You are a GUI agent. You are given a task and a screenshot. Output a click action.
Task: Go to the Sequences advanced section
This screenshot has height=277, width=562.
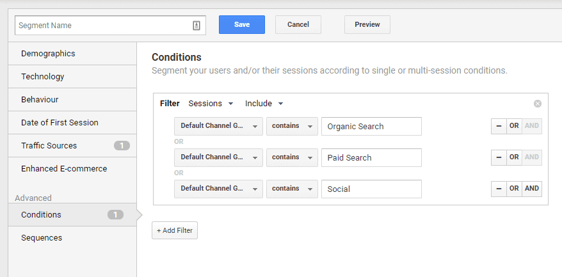pos(72,238)
